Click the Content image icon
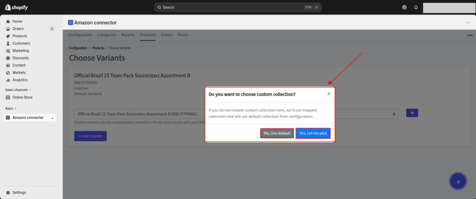476x199 pixels. click(8, 65)
